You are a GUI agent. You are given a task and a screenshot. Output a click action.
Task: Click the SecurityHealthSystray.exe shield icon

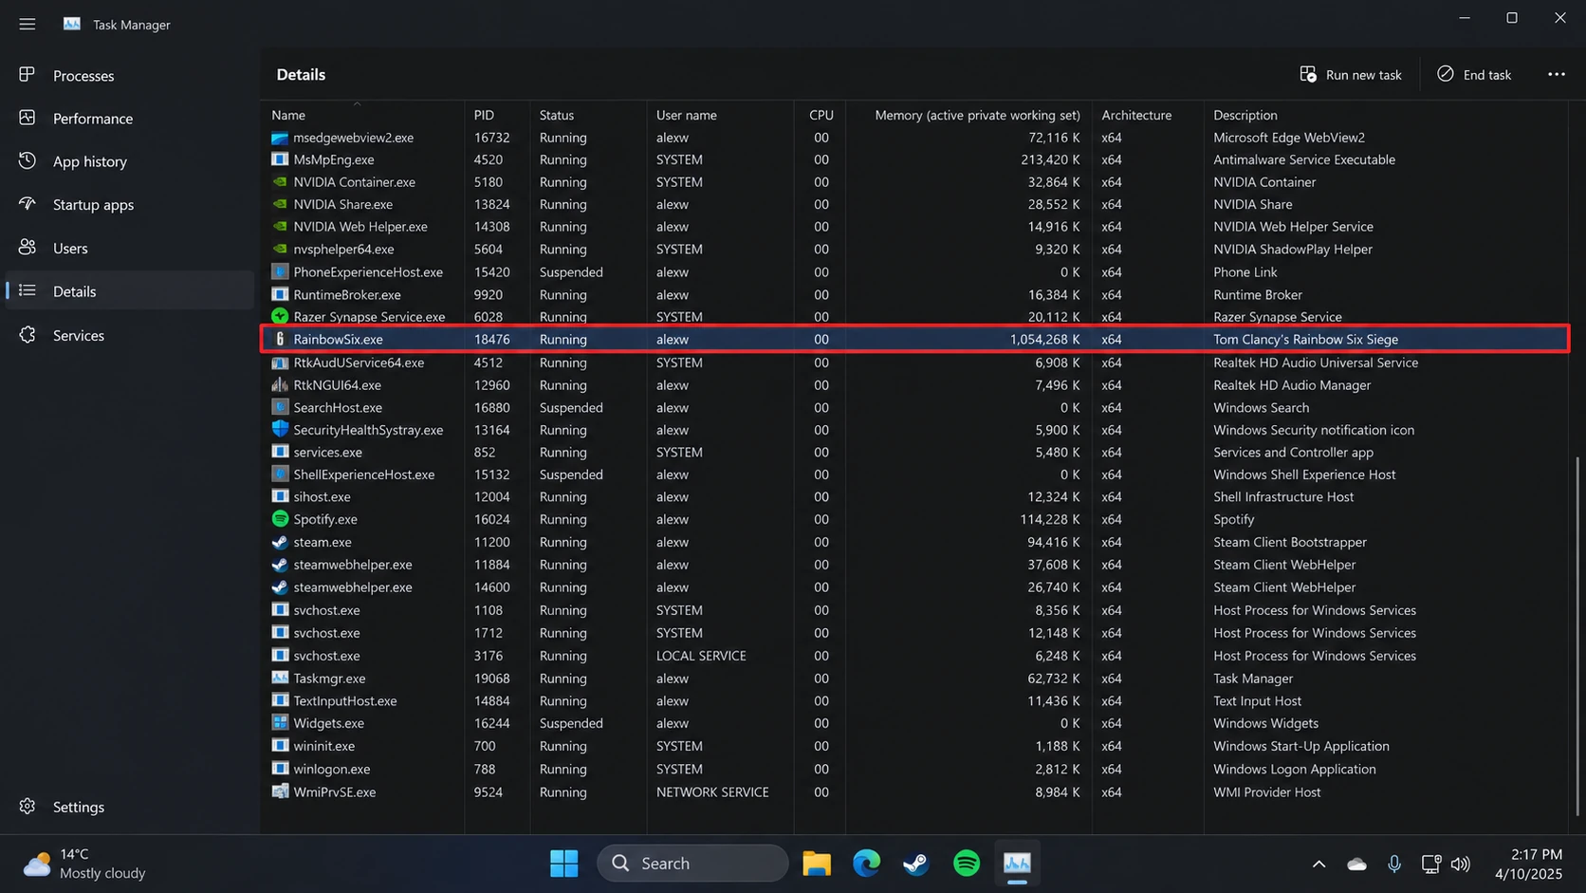click(x=280, y=430)
